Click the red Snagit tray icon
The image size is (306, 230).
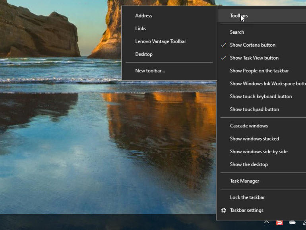(279, 222)
